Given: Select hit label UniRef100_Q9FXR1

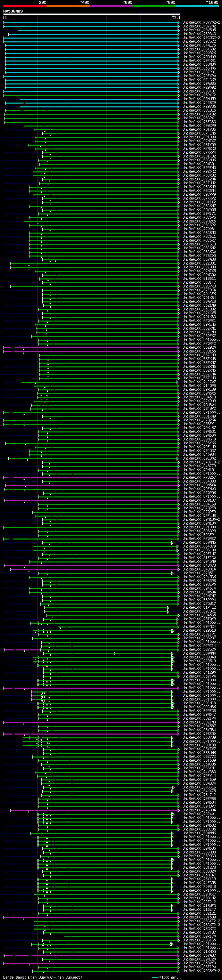Looking at the screenshot, I should click(199, 60).
